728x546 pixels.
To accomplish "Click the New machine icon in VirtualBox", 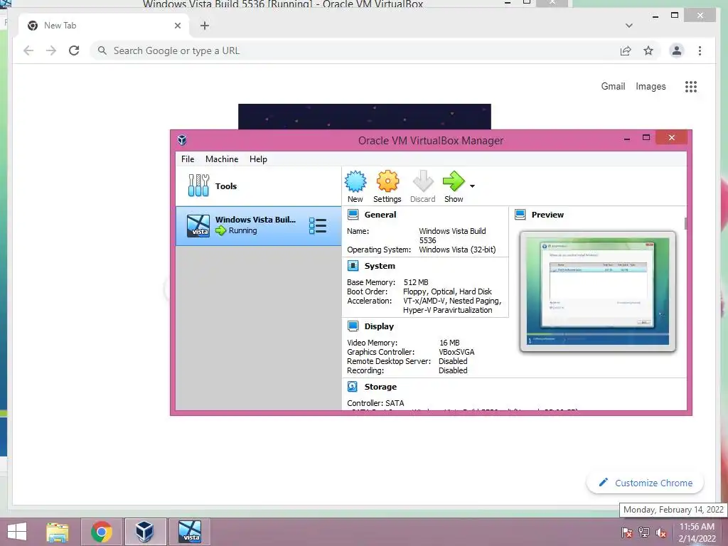I will coord(355,181).
